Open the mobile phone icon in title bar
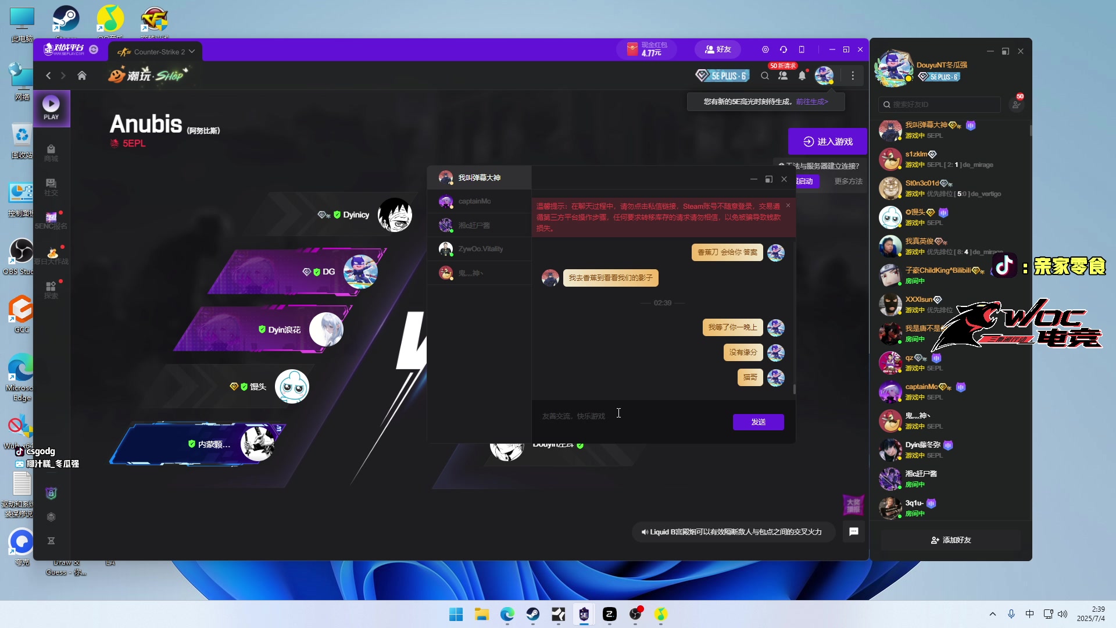This screenshot has width=1116, height=628. [802, 49]
